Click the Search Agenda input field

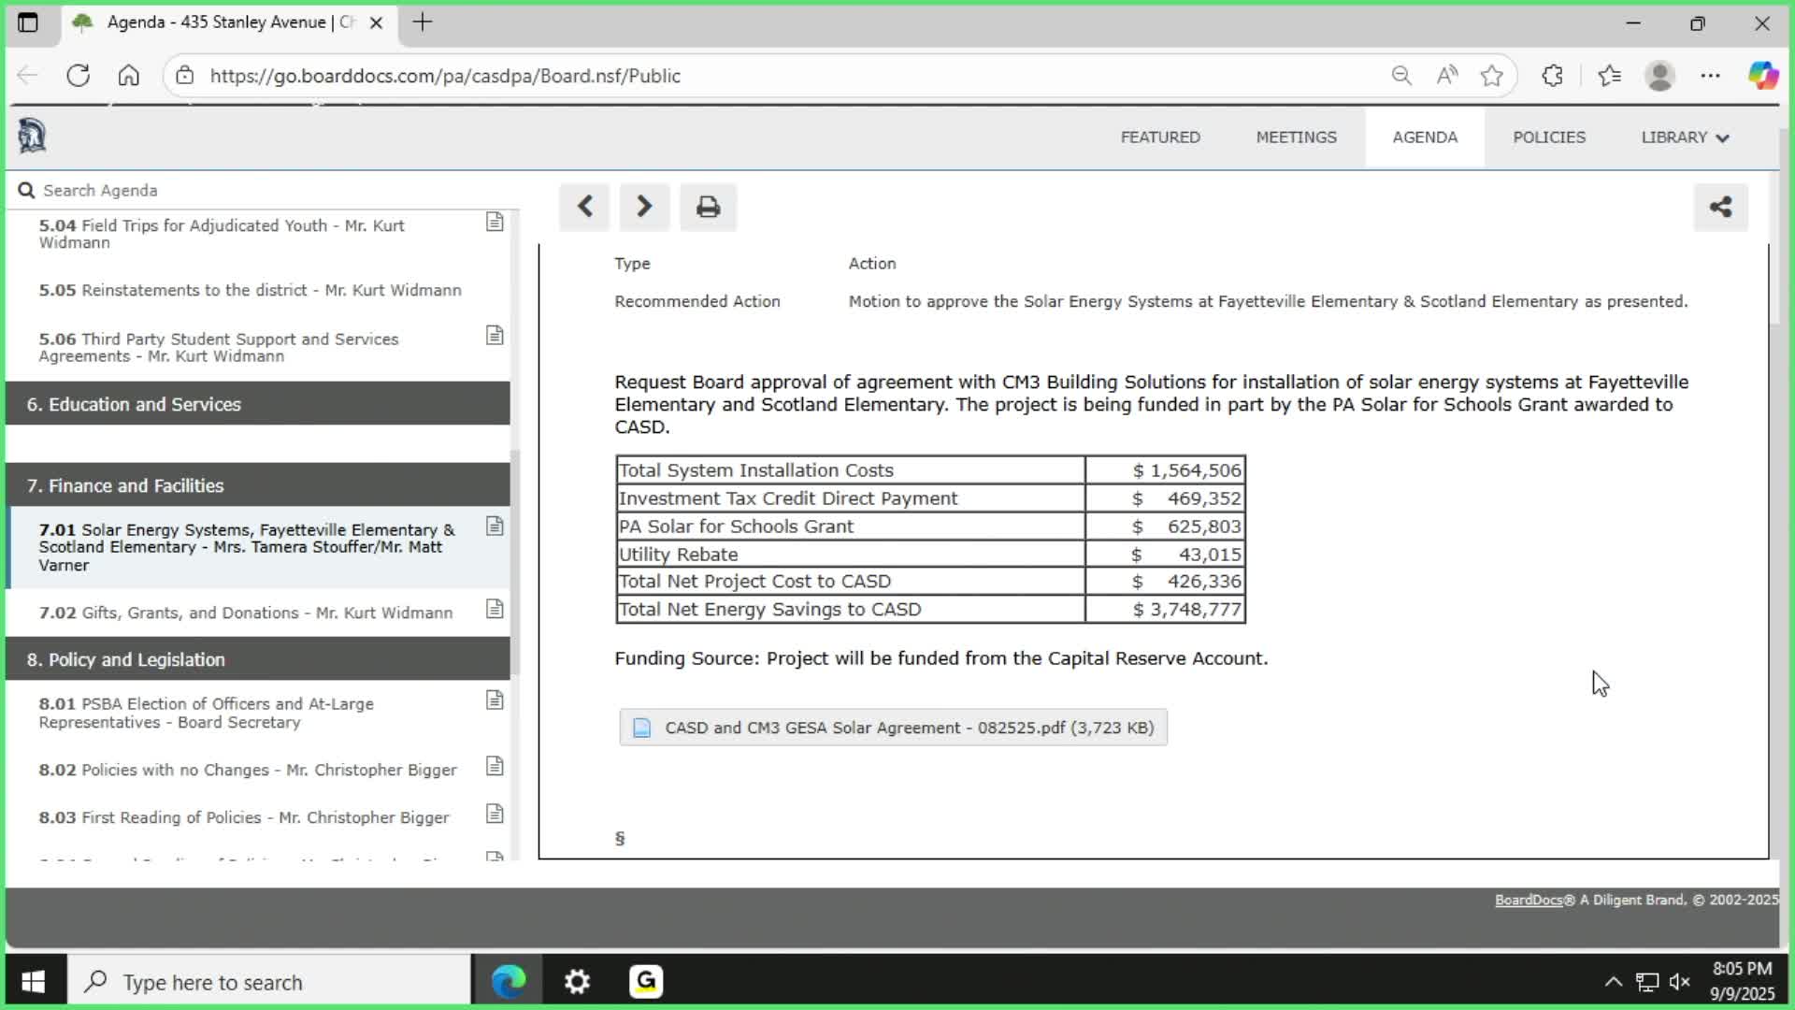click(x=262, y=191)
